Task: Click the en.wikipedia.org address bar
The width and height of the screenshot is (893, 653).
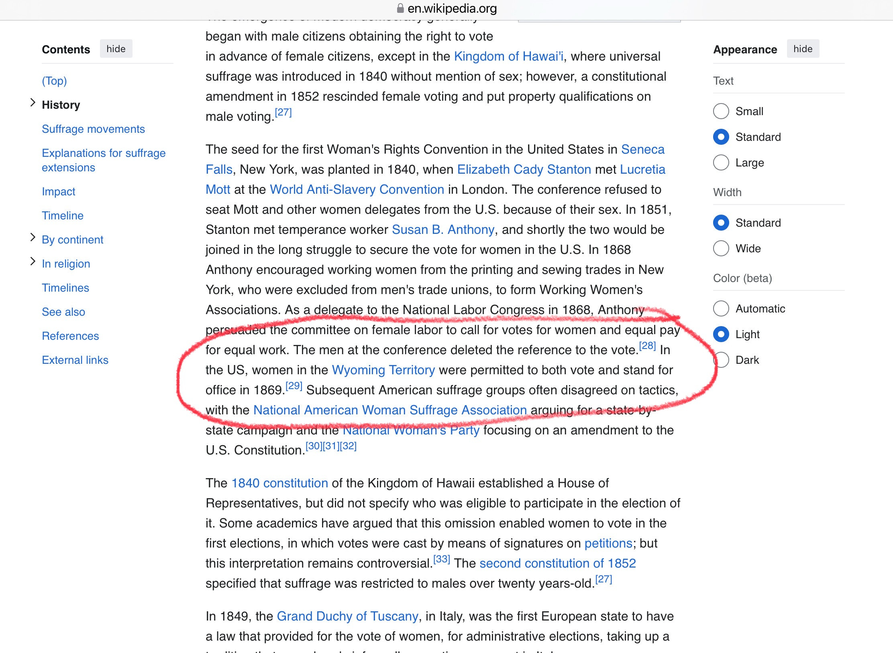Action: [x=452, y=8]
